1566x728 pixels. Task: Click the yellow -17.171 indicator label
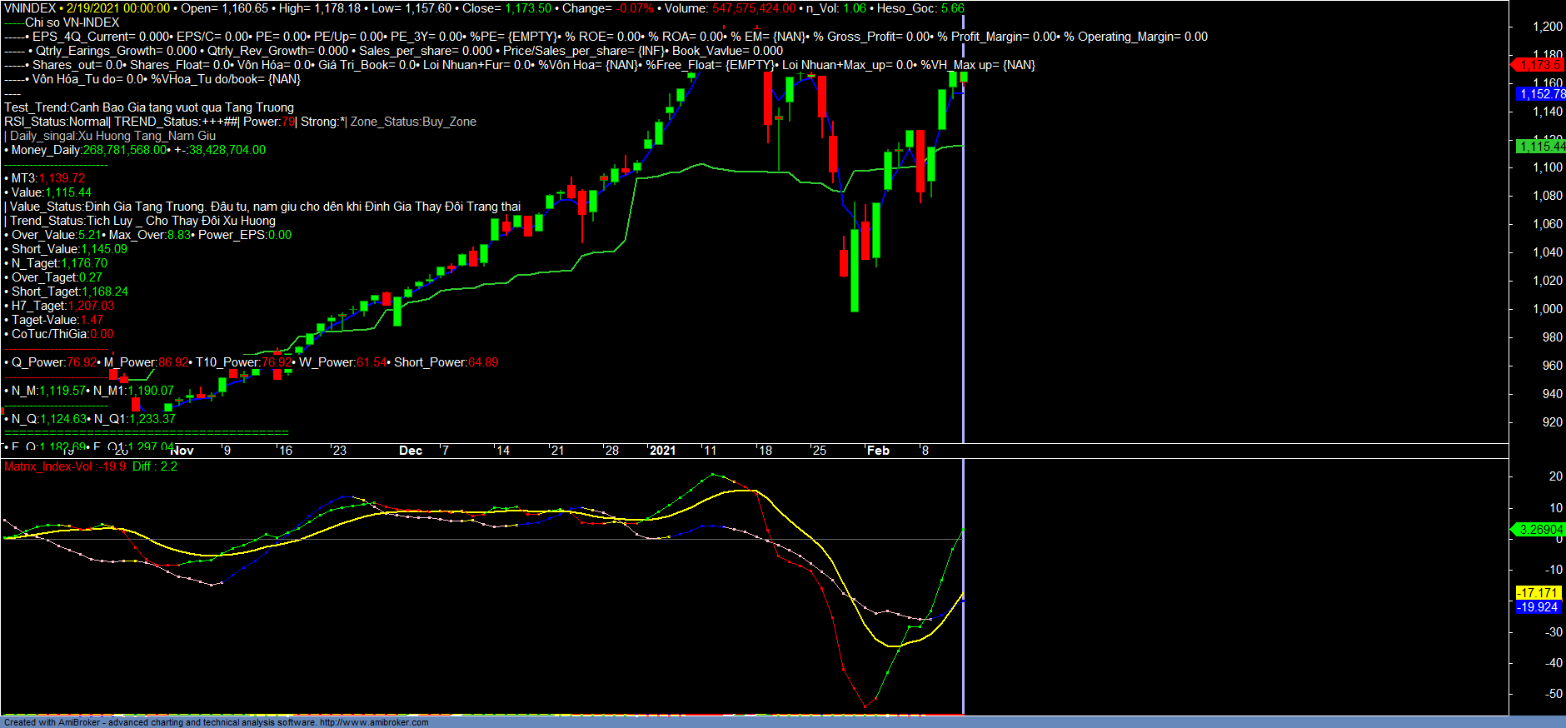[1538, 593]
